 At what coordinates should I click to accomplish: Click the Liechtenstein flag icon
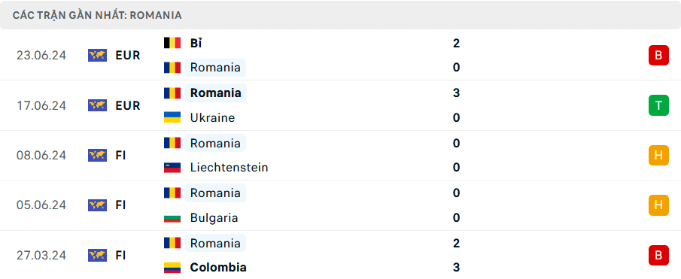[172, 168]
